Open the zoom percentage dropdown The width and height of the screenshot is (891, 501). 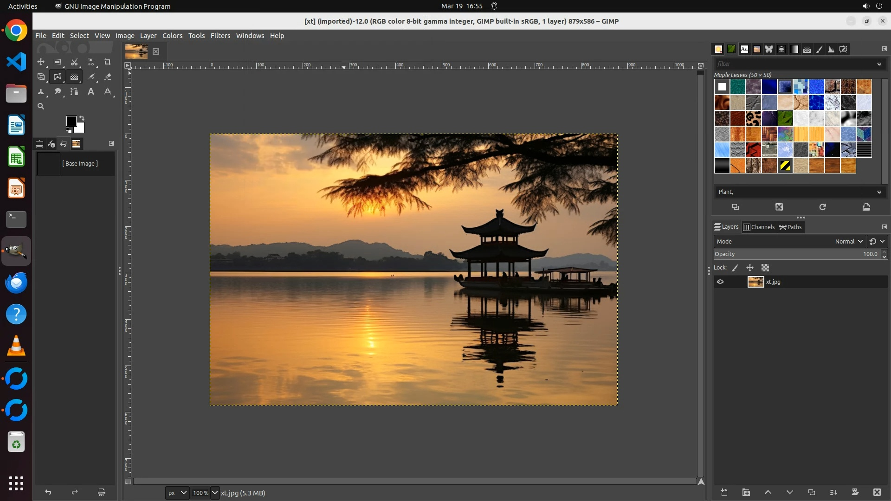[214, 493]
